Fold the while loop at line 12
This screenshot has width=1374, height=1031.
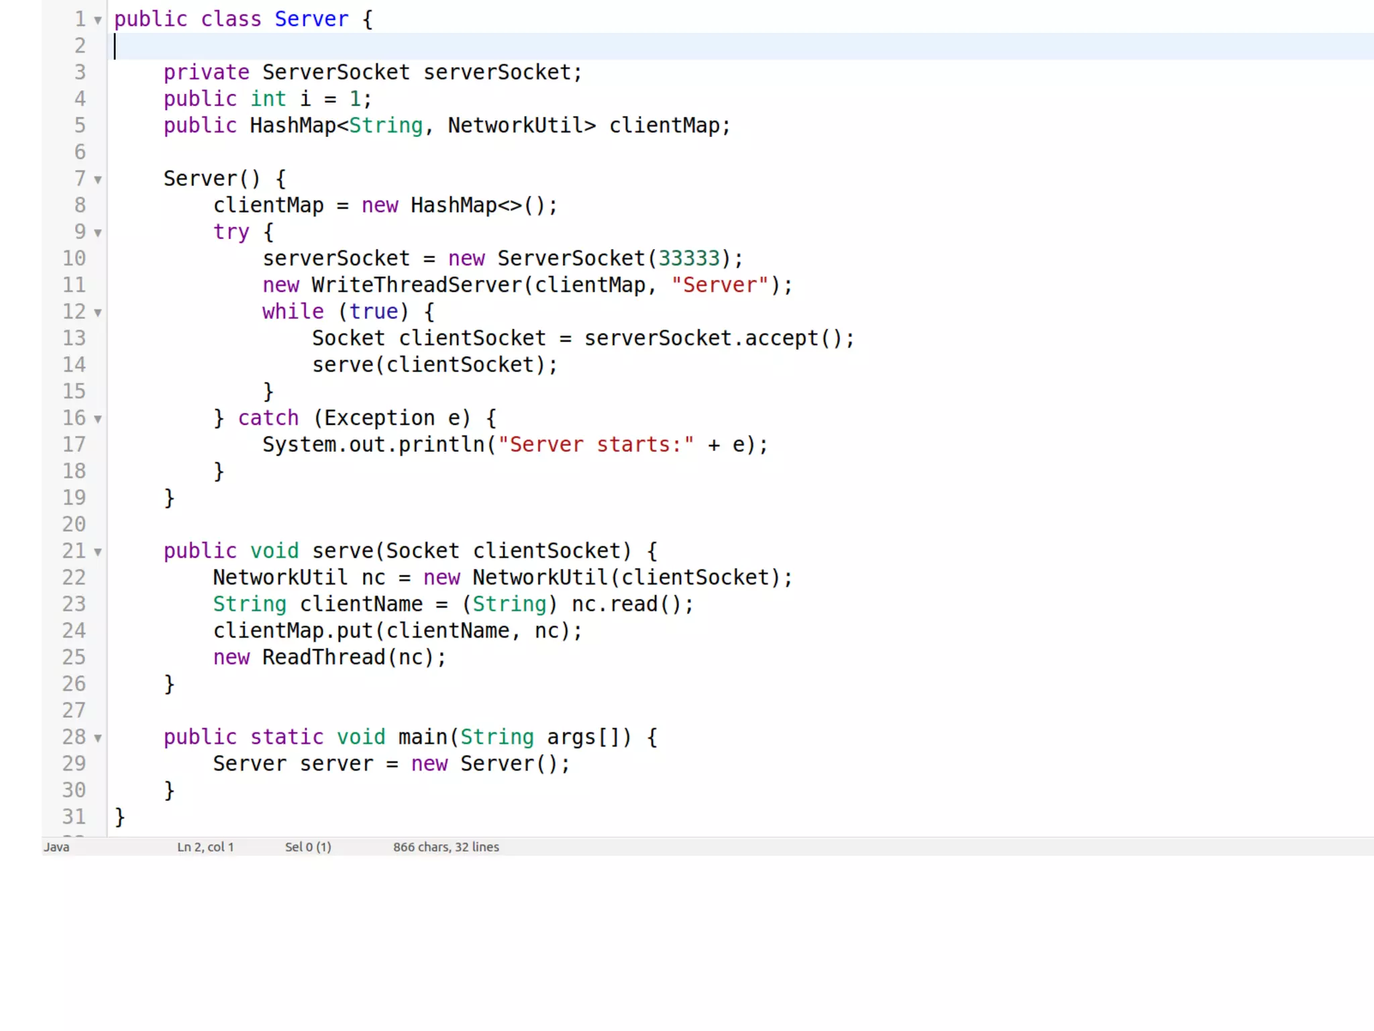[x=98, y=313]
